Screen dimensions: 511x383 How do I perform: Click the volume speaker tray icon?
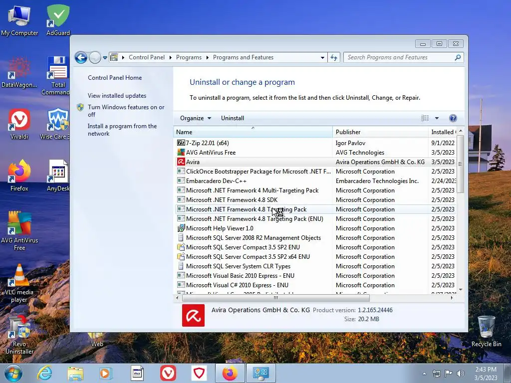pyautogui.click(x=460, y=373)
